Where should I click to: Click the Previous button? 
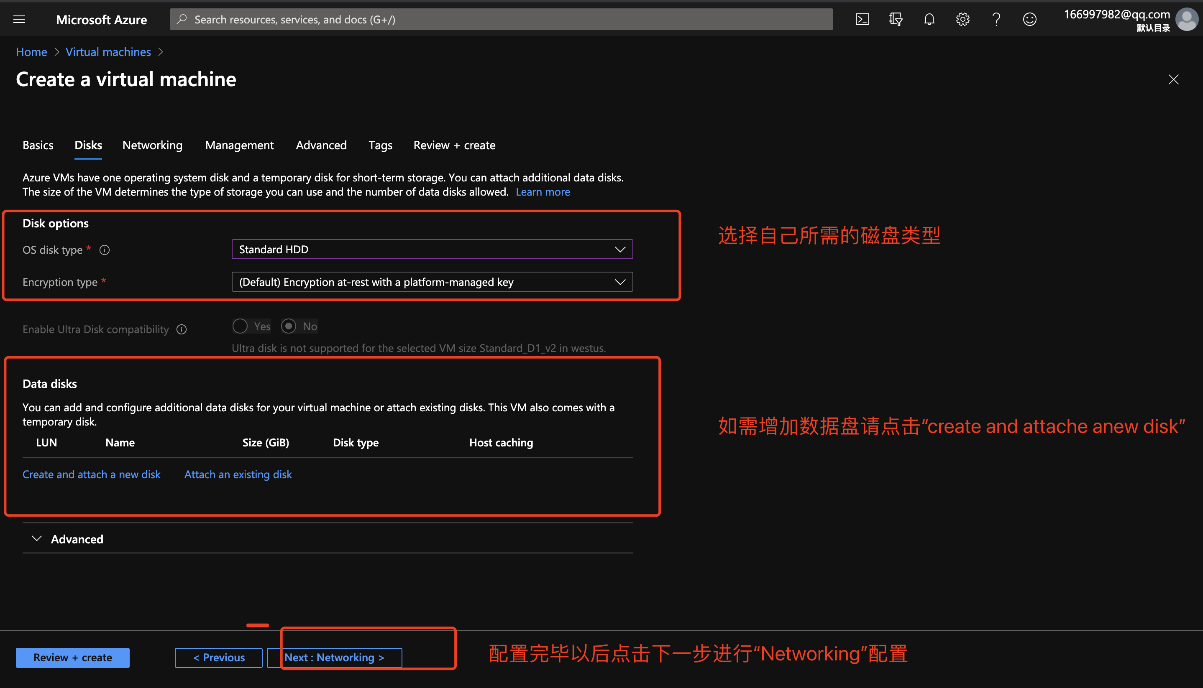tap(218, 657)
